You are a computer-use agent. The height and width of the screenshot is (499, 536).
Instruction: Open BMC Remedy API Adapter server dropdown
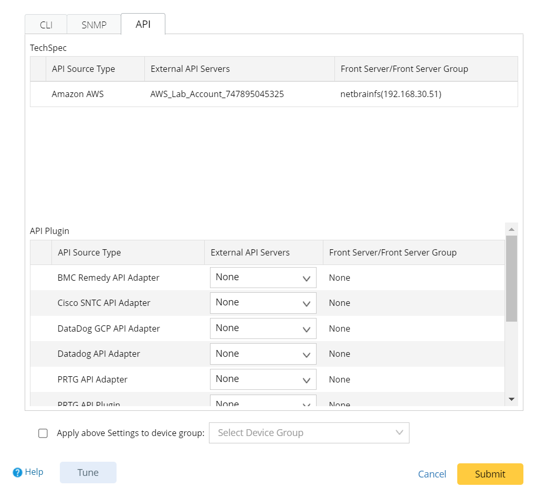263,278
